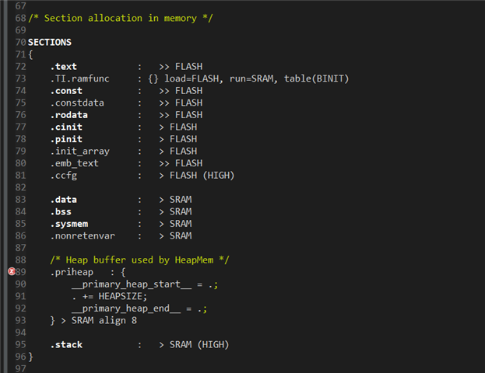Click the error marker beside line 89

click(x=12, y=271)
